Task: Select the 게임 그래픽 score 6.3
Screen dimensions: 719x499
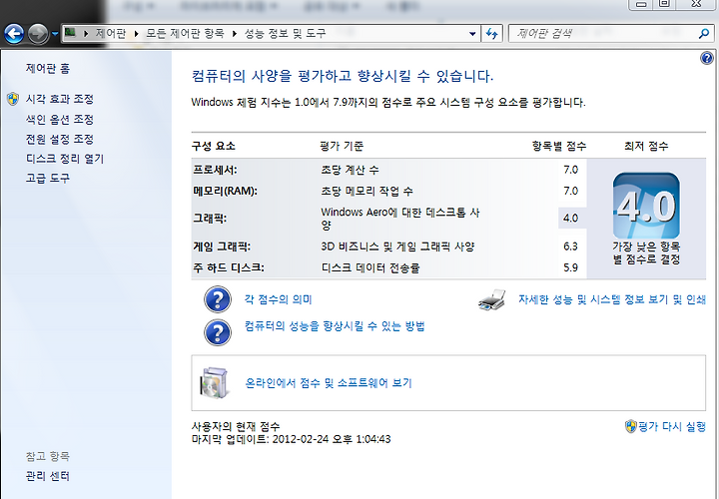Action: 570,247
